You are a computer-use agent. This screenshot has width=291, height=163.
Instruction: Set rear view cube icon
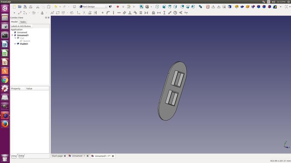[182, 6]
